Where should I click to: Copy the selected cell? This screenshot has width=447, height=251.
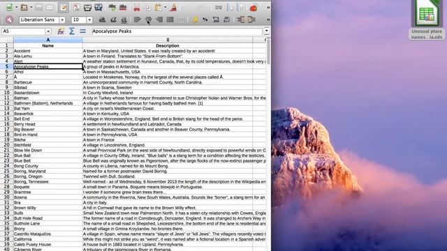[147, 8]
